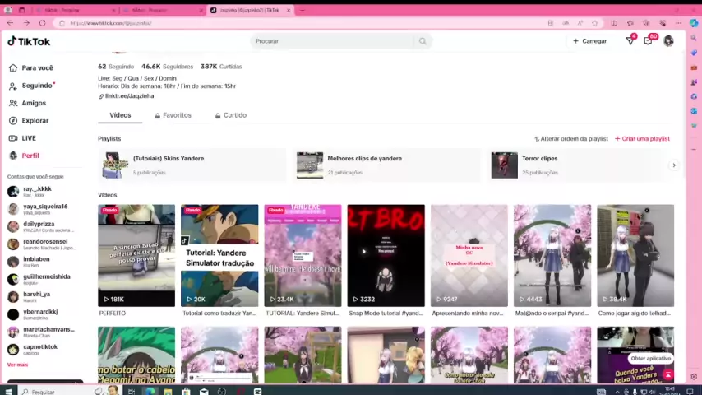Open the linktr.ee/Jaqzinha link
Viewport: 702px width, 395px height.
click(x=129, y=96)
